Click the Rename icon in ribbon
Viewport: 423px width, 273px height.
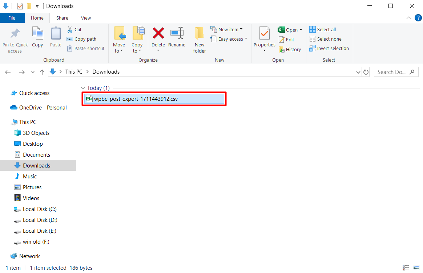177,33
